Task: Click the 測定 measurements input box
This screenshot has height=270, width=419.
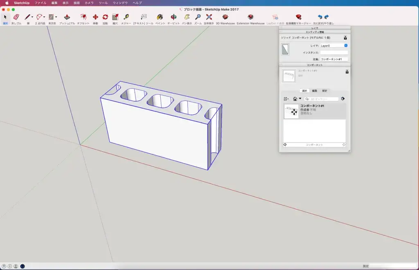Action: [x=392, y=266]
